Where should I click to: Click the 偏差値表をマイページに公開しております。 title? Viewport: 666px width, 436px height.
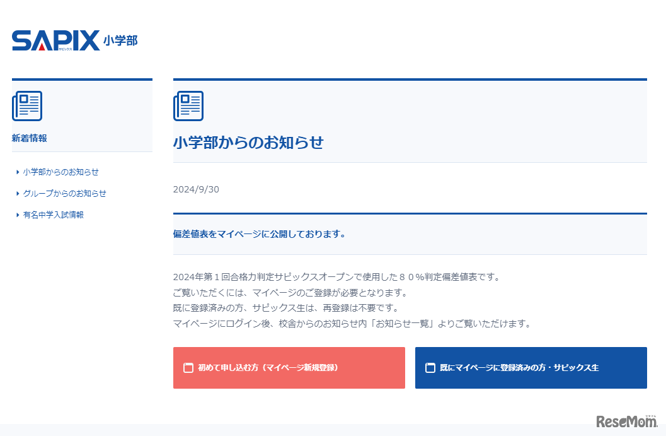click(260, 234)
